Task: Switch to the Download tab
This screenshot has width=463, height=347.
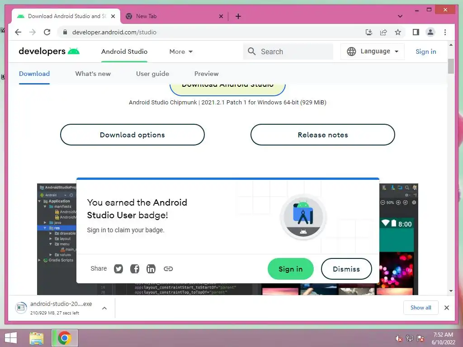Action: (34, 74)
